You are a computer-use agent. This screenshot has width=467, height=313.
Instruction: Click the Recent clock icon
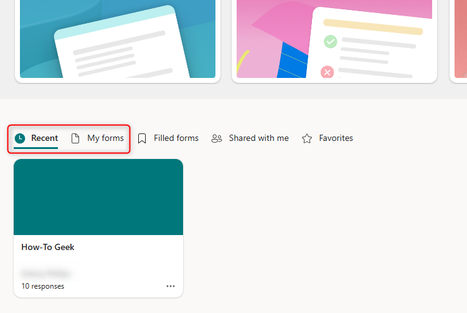pos(20,138)
